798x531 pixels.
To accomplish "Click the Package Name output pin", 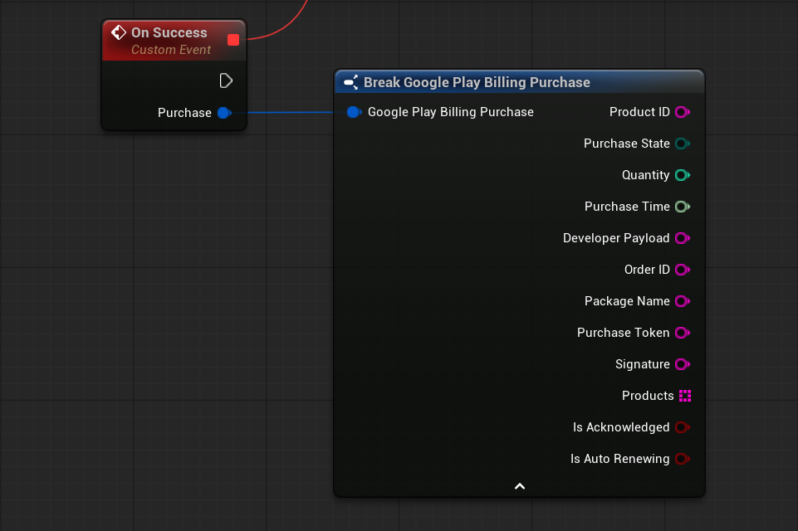I will tap(683, 301).
